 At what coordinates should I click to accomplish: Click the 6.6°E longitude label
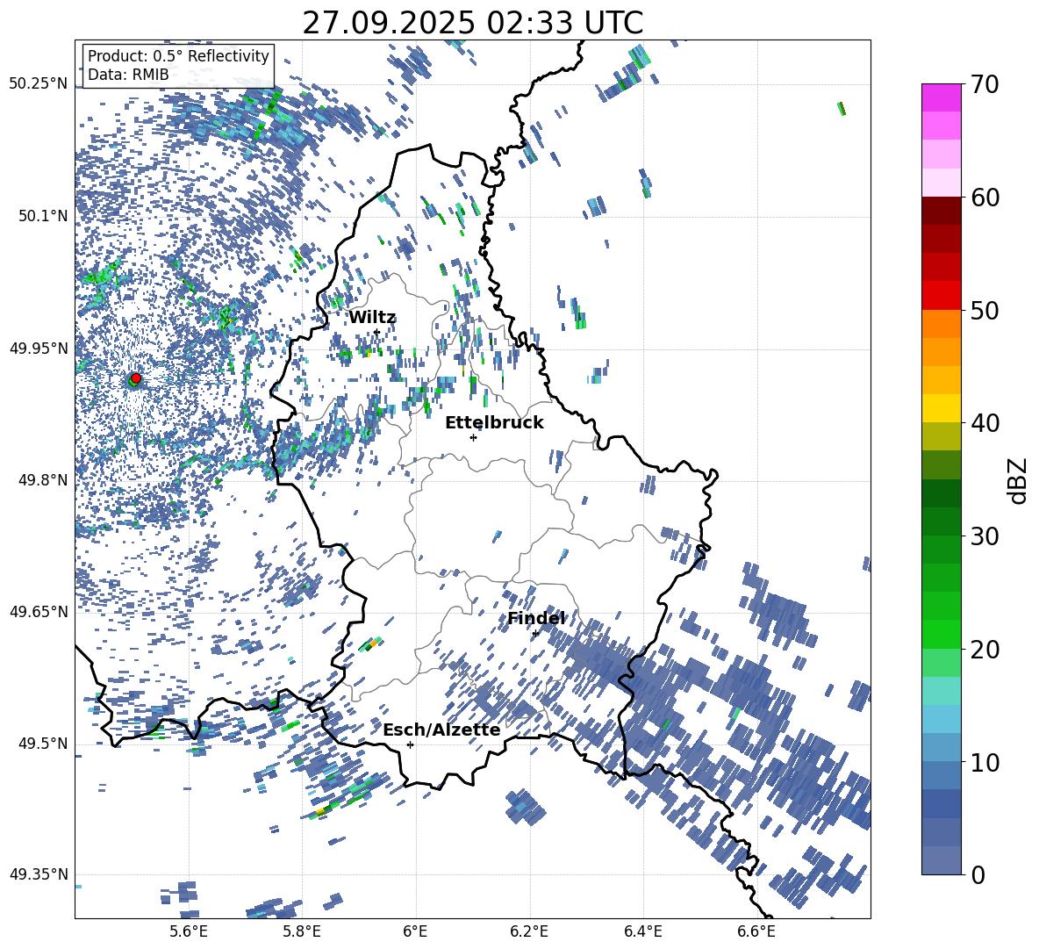tap(756, 931)
